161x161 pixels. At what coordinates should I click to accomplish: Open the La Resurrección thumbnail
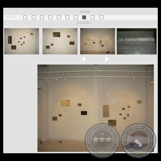tap(137, 41)
